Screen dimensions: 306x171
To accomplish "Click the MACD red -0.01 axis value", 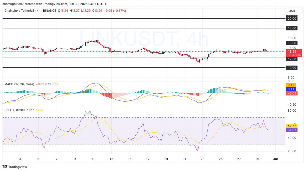I will tap(292, 93).
